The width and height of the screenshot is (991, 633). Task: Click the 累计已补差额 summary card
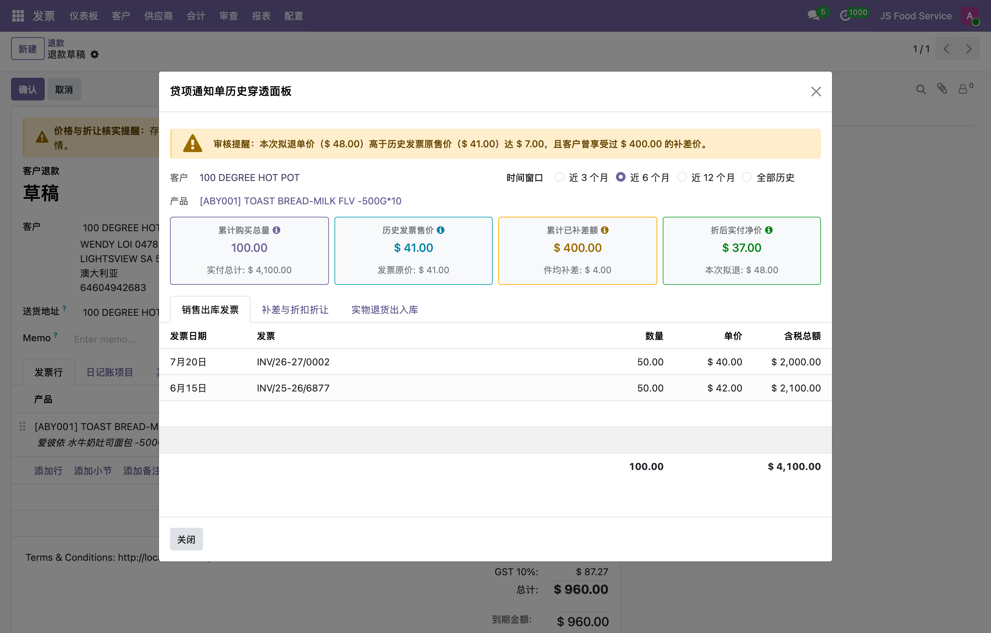[577, 251]
